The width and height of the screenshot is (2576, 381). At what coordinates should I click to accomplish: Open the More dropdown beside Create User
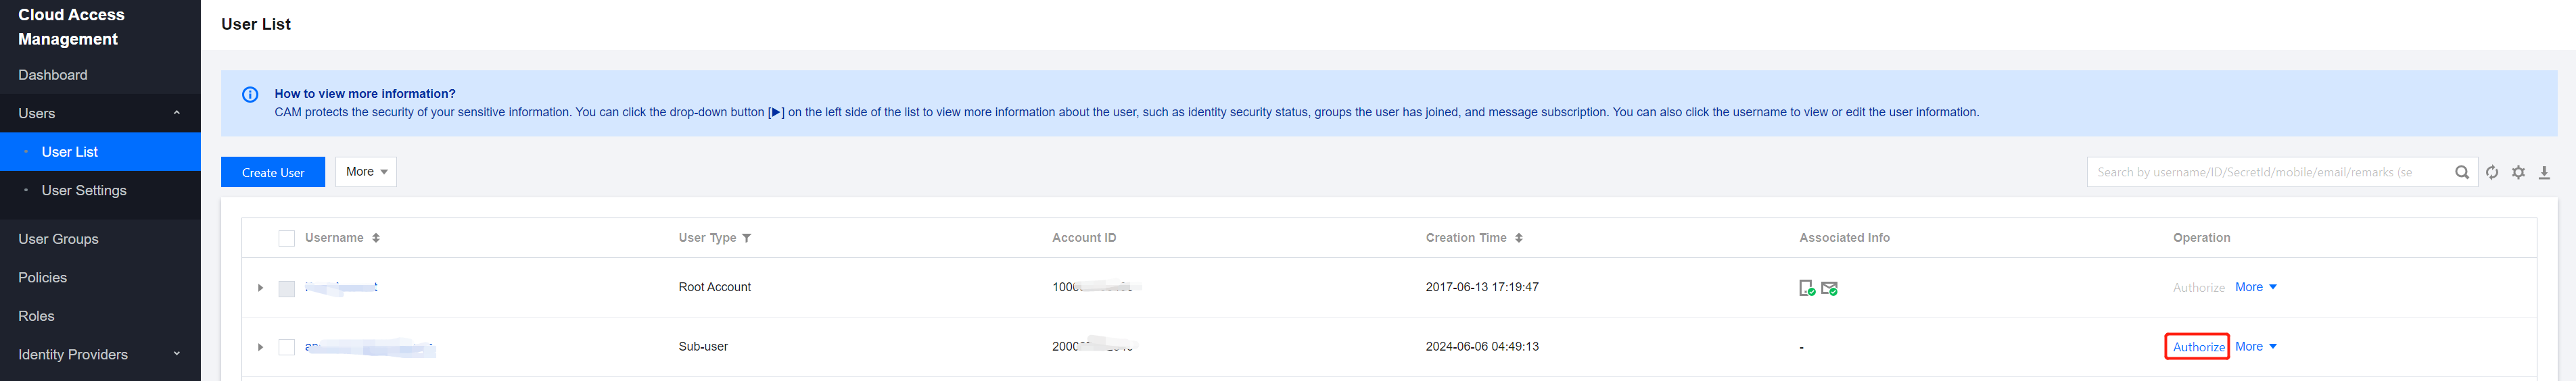[366, 172]
